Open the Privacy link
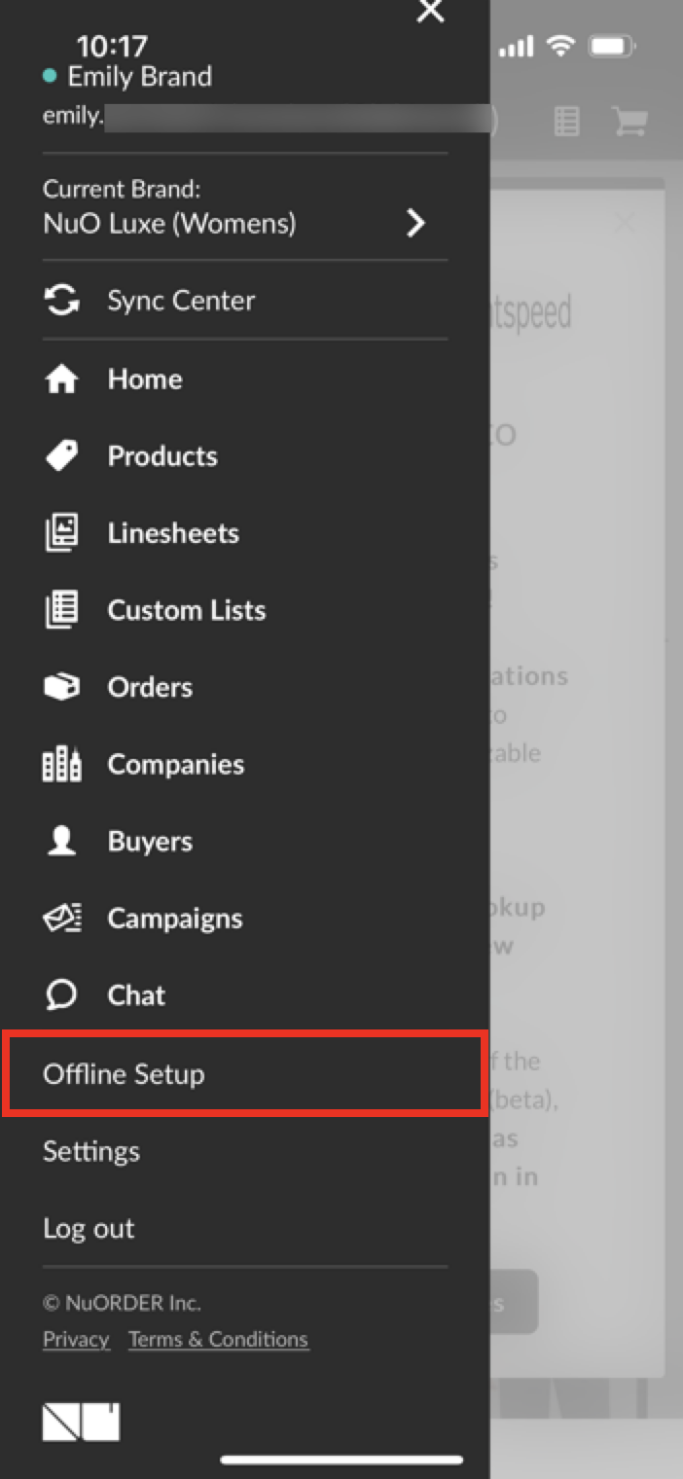The width and height of the screenshot is (683, 1479). (76, 1340)
